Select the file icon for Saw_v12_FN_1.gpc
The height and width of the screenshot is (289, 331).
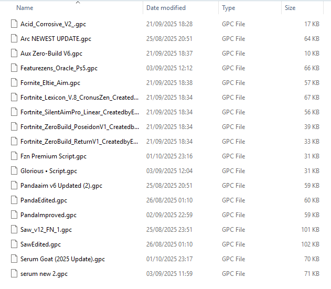tap(14, 229)
